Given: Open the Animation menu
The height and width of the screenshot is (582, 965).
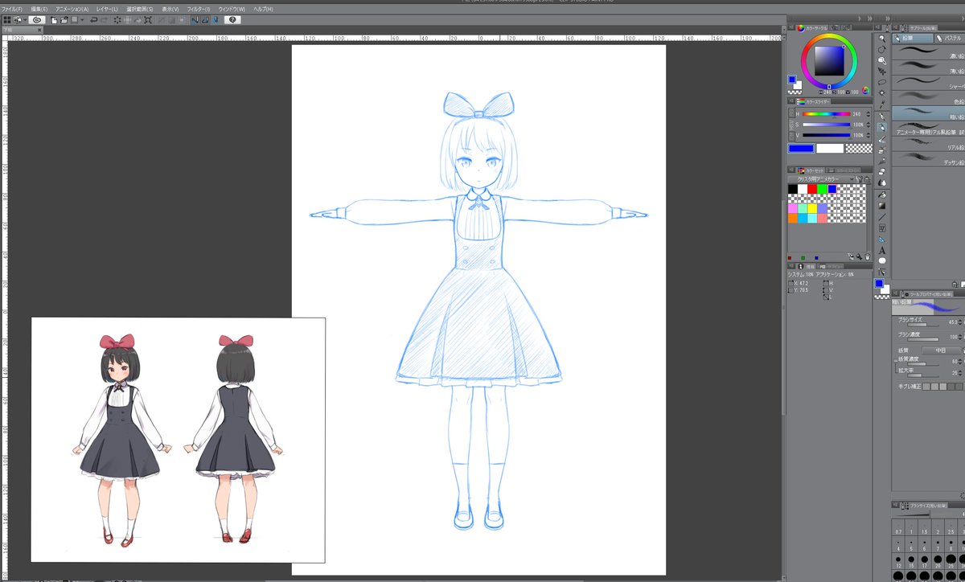Looking at the screenshot, I should point(72,10).
